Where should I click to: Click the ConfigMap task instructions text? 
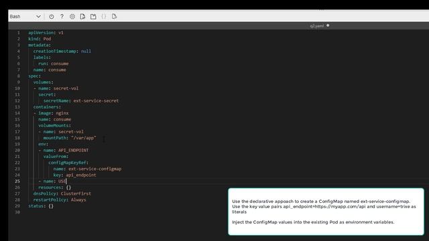point(324,207)
